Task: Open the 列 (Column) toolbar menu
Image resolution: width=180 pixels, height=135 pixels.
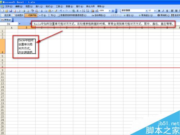Action: point(52,15)
